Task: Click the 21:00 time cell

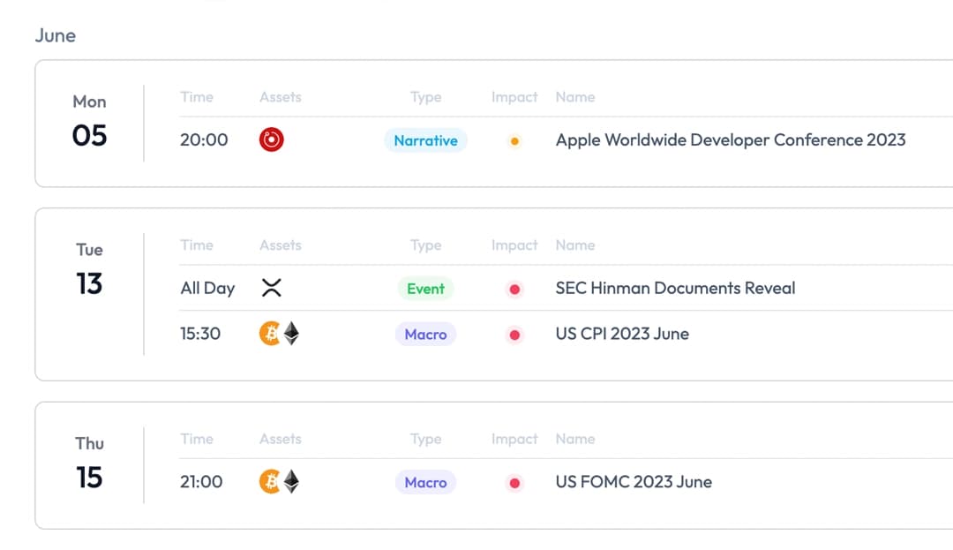Action: [201, 482]
